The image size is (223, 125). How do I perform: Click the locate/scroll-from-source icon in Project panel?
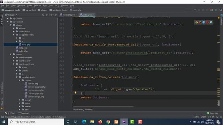[x=43, y=15]
